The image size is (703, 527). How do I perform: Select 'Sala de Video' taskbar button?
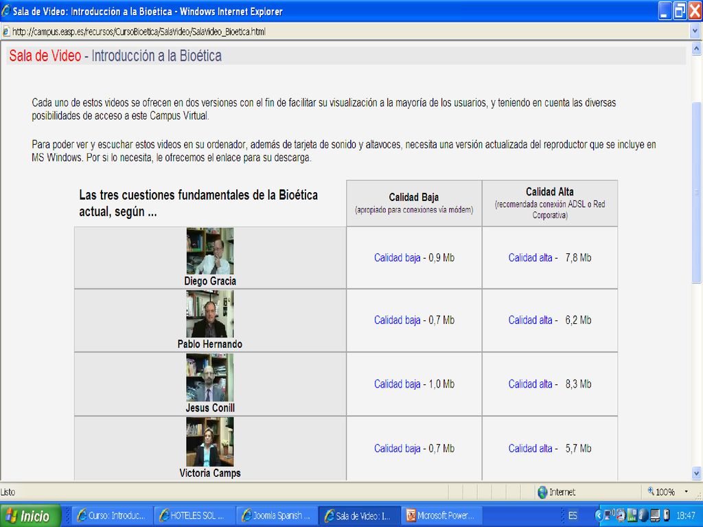click(360, 516)
